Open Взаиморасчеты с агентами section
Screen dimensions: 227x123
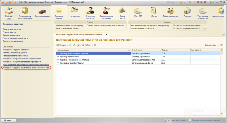point(106,12)
